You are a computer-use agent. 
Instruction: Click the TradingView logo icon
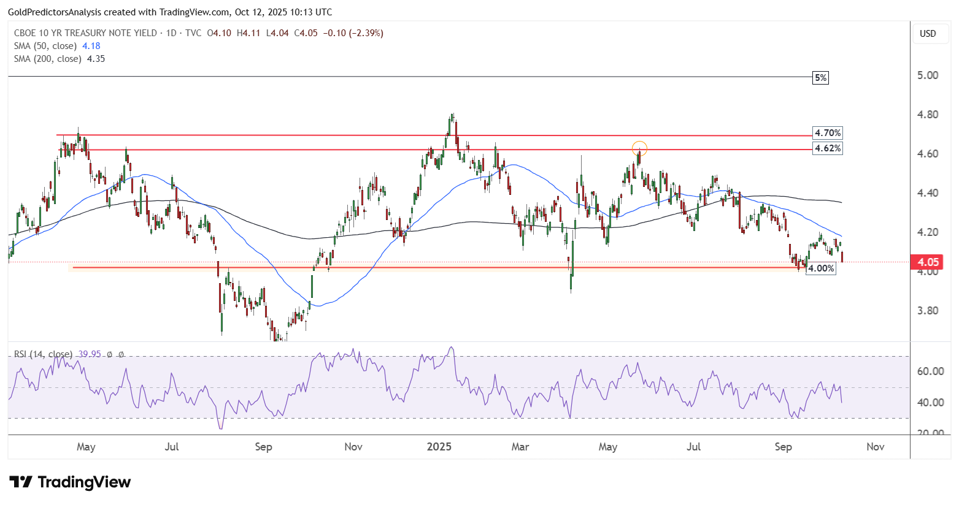click(x=20, y=482)
